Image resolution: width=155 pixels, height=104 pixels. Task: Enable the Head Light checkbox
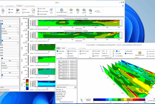[x=126, y=51]
